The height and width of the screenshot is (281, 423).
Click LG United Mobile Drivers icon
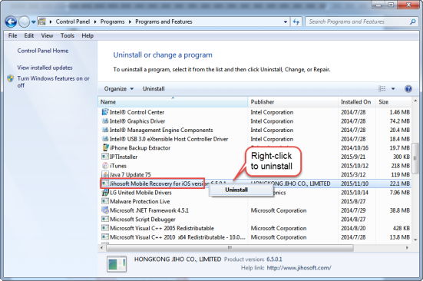[x=105, y=192]
